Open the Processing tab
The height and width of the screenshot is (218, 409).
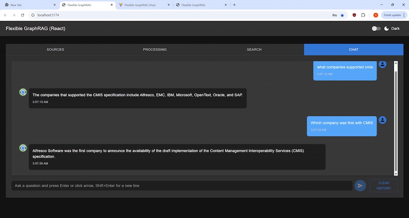tap(155, 49)
